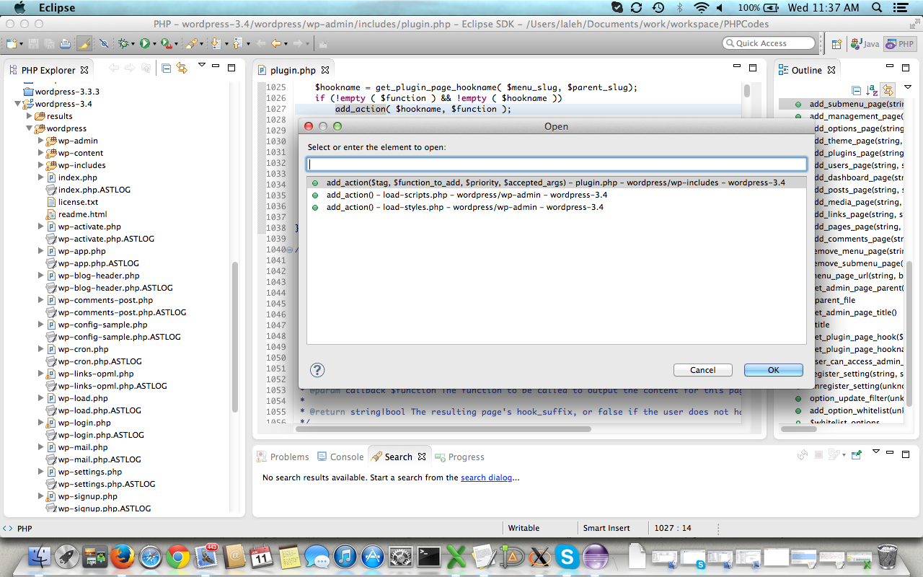Open the Problems tab
Viewport: 923px width, 577px height.
click(x=282, y=457)
